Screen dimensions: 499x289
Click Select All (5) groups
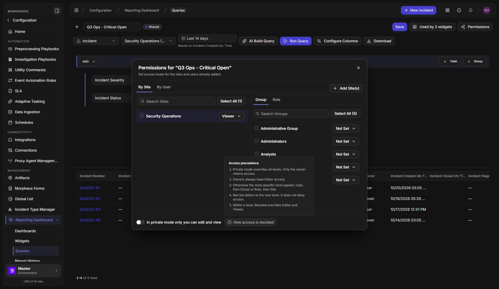(346, 113)
